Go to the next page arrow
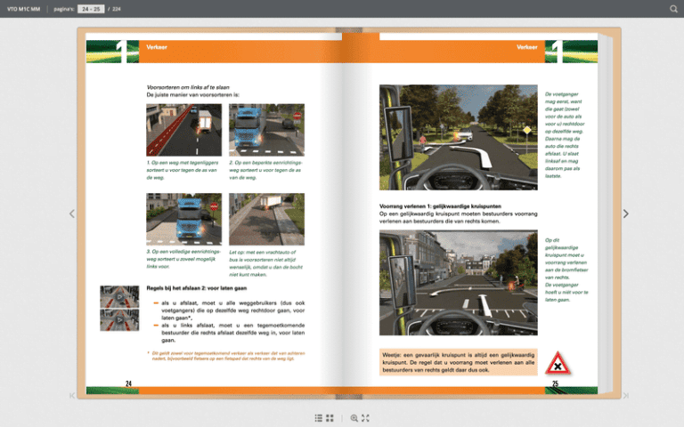 click(625, 213)
